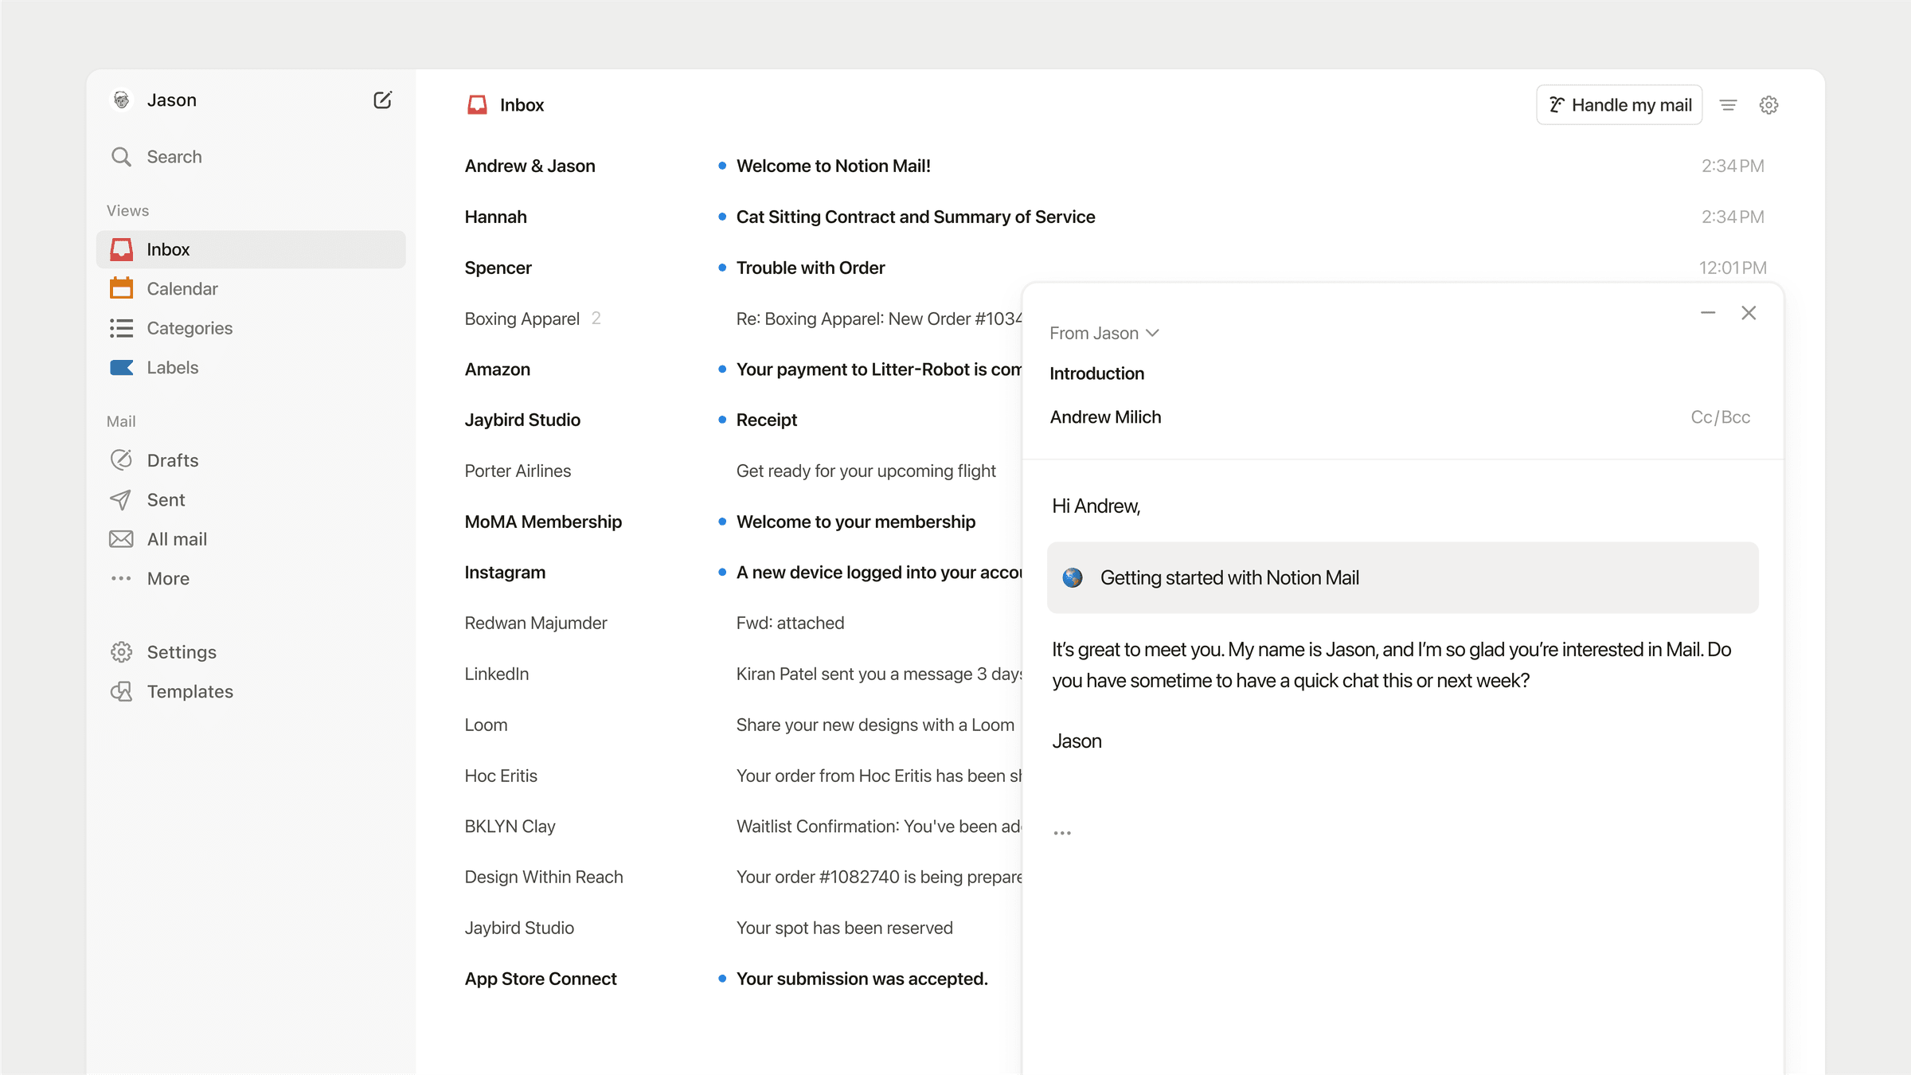The image size is (1911, 1075).
Task: Expand the From Jason sender dropdown
Action: 1104,333
